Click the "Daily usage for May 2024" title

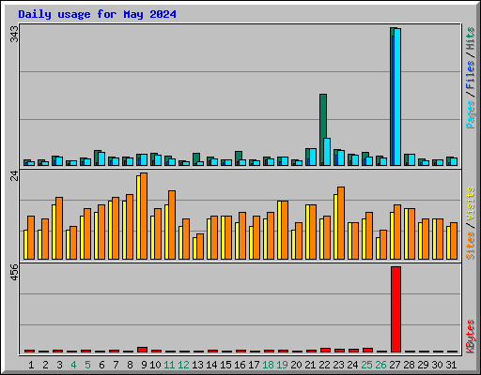pos(97,14)
